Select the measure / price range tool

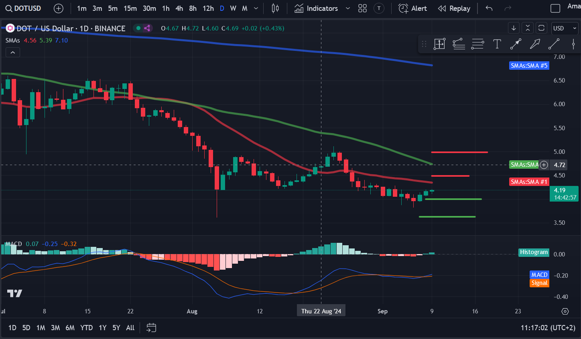pos(440,44)
